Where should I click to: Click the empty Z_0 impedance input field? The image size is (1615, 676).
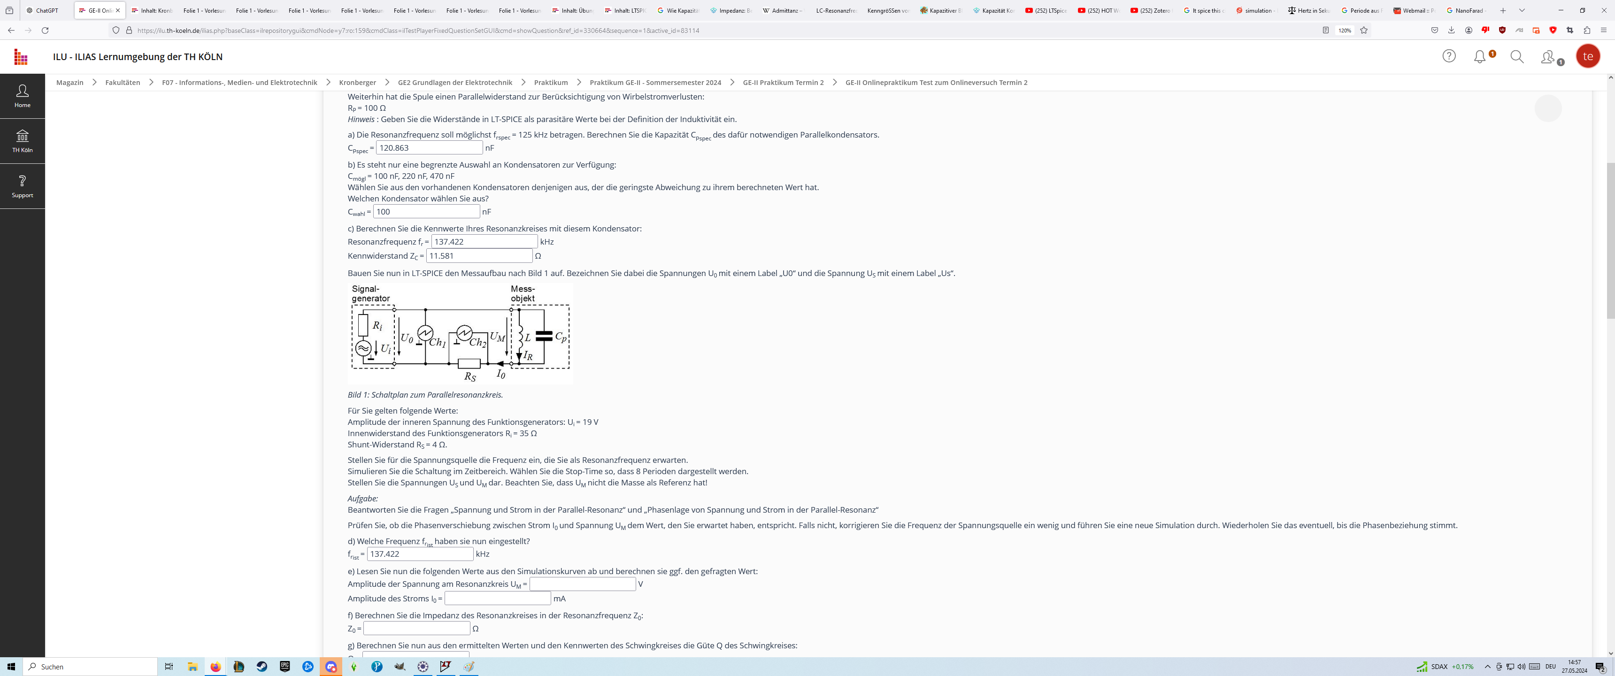pyautogui.click(x=417, y=628)
